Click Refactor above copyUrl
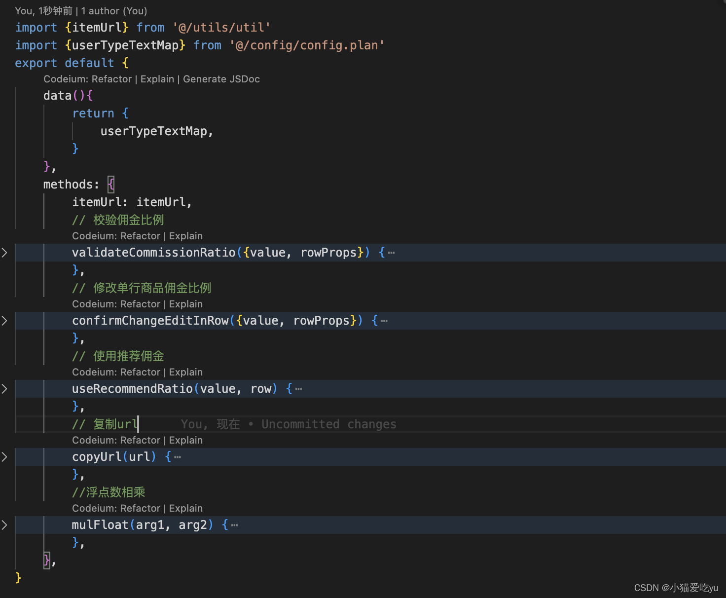Screen dimensions: 726x598 (140, 440)
